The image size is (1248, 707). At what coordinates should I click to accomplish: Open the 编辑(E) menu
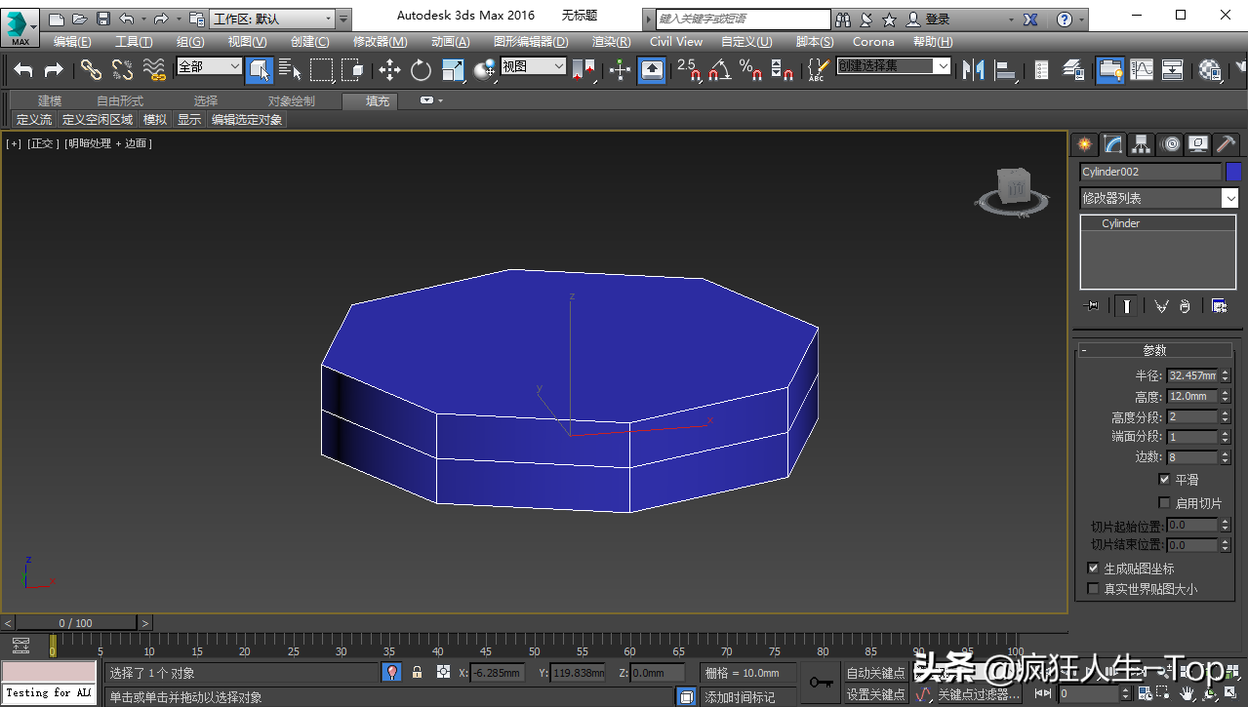point(72,42)
